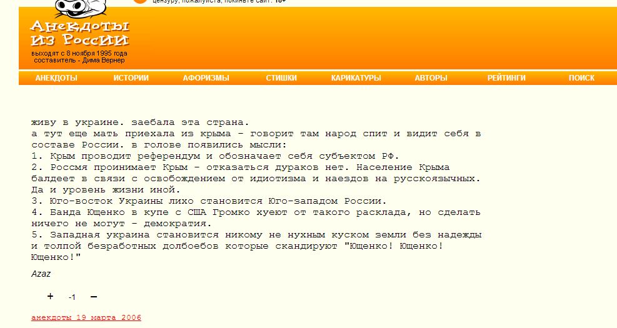Click author name Azaz

[41, 274]
